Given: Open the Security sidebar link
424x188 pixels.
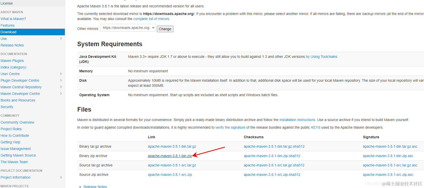Looking at the screenshot, I should pos(7,107).
